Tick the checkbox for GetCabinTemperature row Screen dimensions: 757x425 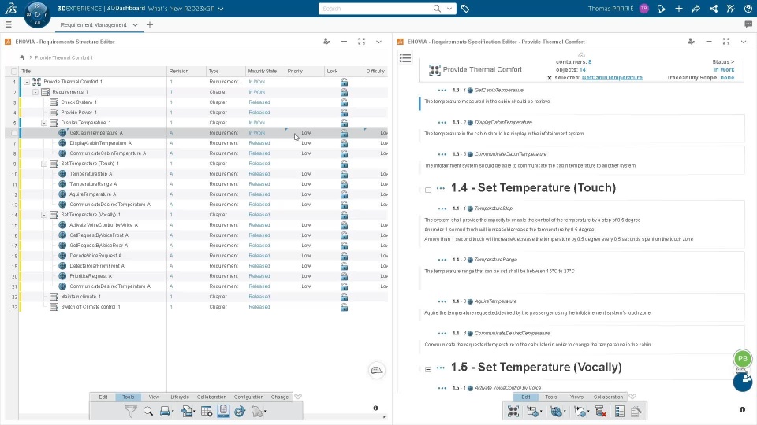point(14,133)
